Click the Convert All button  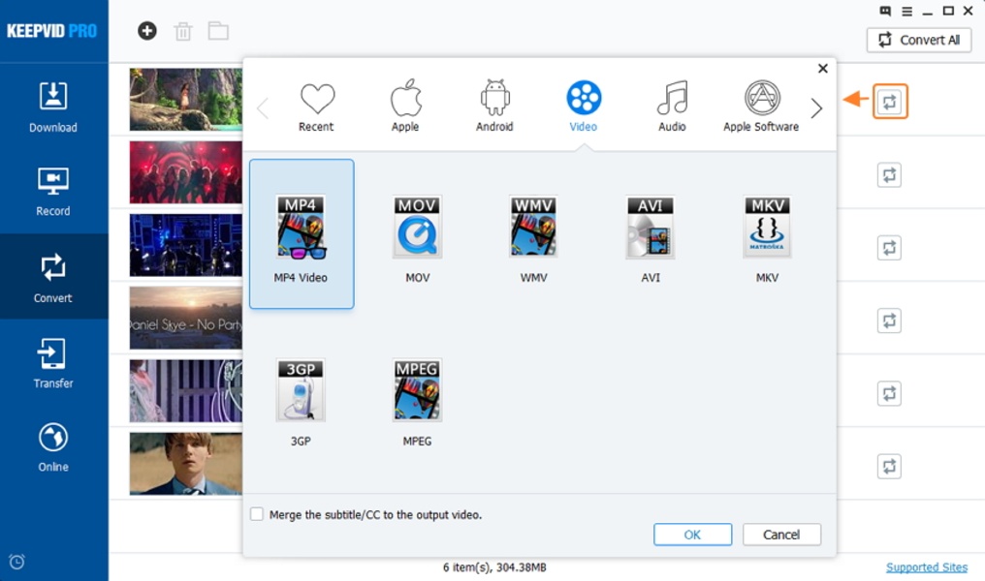[x=919, y=40]
